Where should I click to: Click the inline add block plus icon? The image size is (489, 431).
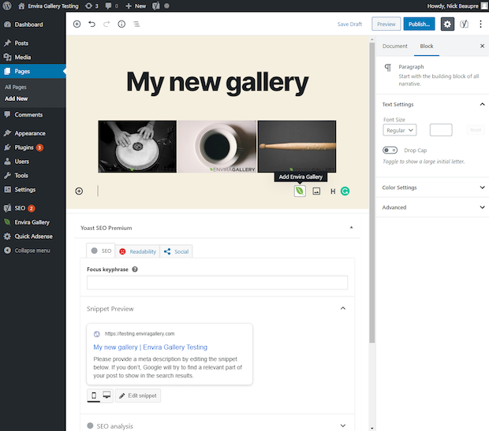(79, 191)
